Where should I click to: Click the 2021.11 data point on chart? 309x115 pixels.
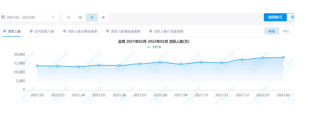(222, 63)
